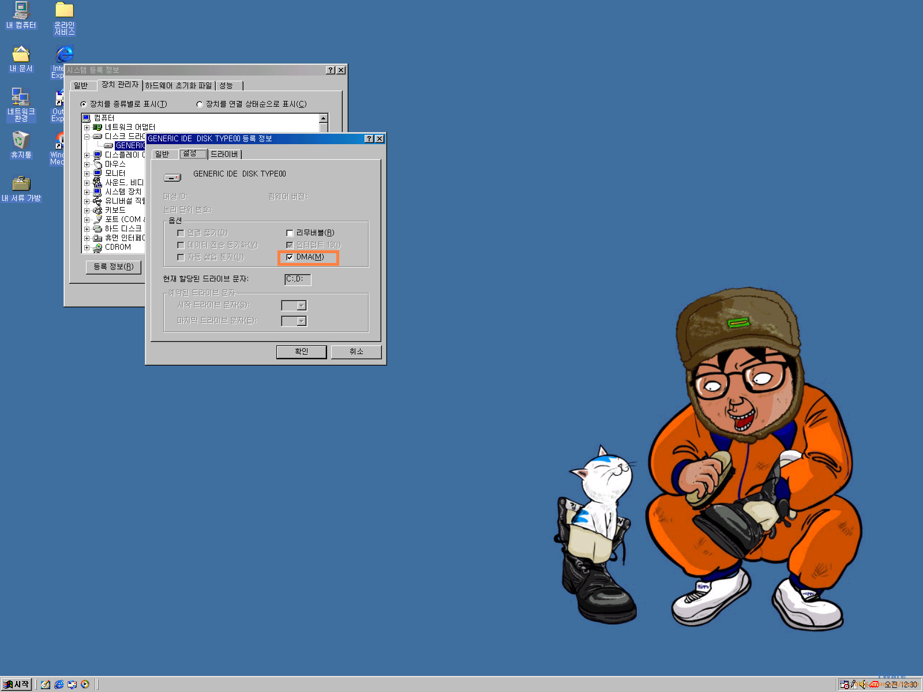Screen dimensions: 923x692
Task: Toggle the 데이터 전송 동기화(Y) checkbox
Action: (181, 245)
